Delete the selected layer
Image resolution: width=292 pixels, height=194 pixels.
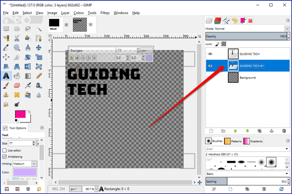(x=284, y=131)
